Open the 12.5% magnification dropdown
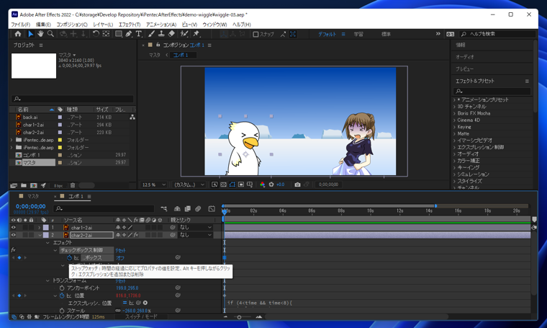The image size is (547, 328). click(153, 185)
